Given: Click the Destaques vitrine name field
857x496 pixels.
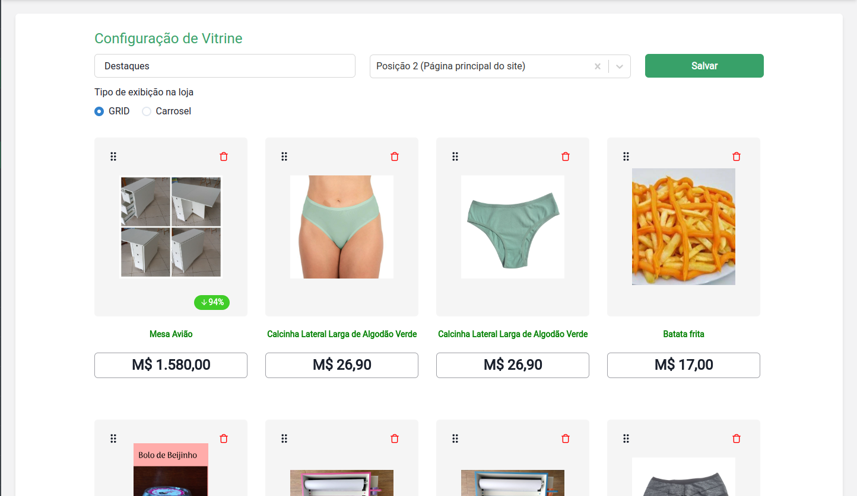Looking at the screenshot, I should pos(224,66).
